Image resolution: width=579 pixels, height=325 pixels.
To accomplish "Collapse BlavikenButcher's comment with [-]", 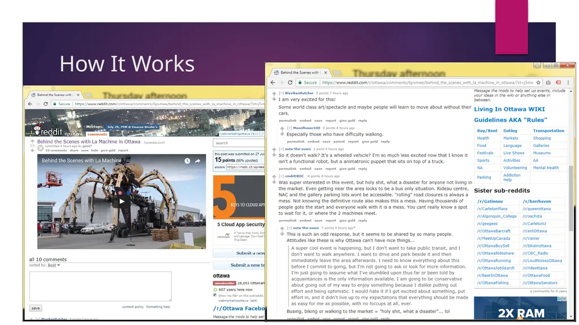I will click(x=281, y=93).
